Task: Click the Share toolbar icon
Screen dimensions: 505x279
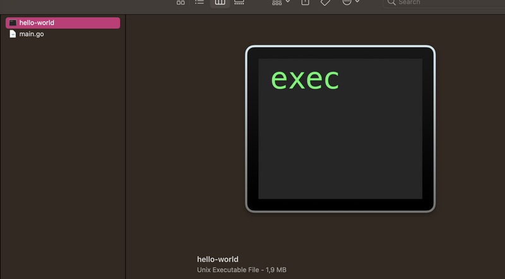Action: 305,3
